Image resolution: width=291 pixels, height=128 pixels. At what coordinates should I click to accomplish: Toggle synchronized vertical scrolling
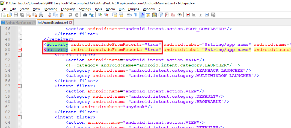pyautogui.click(x=114, y=15)
